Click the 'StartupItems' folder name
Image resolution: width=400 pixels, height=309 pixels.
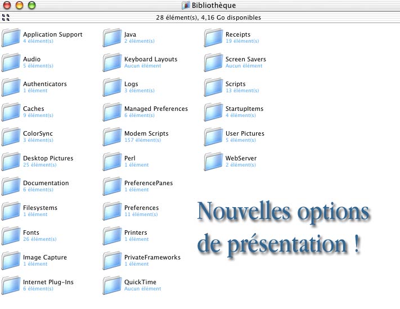[x=244, y=109]
